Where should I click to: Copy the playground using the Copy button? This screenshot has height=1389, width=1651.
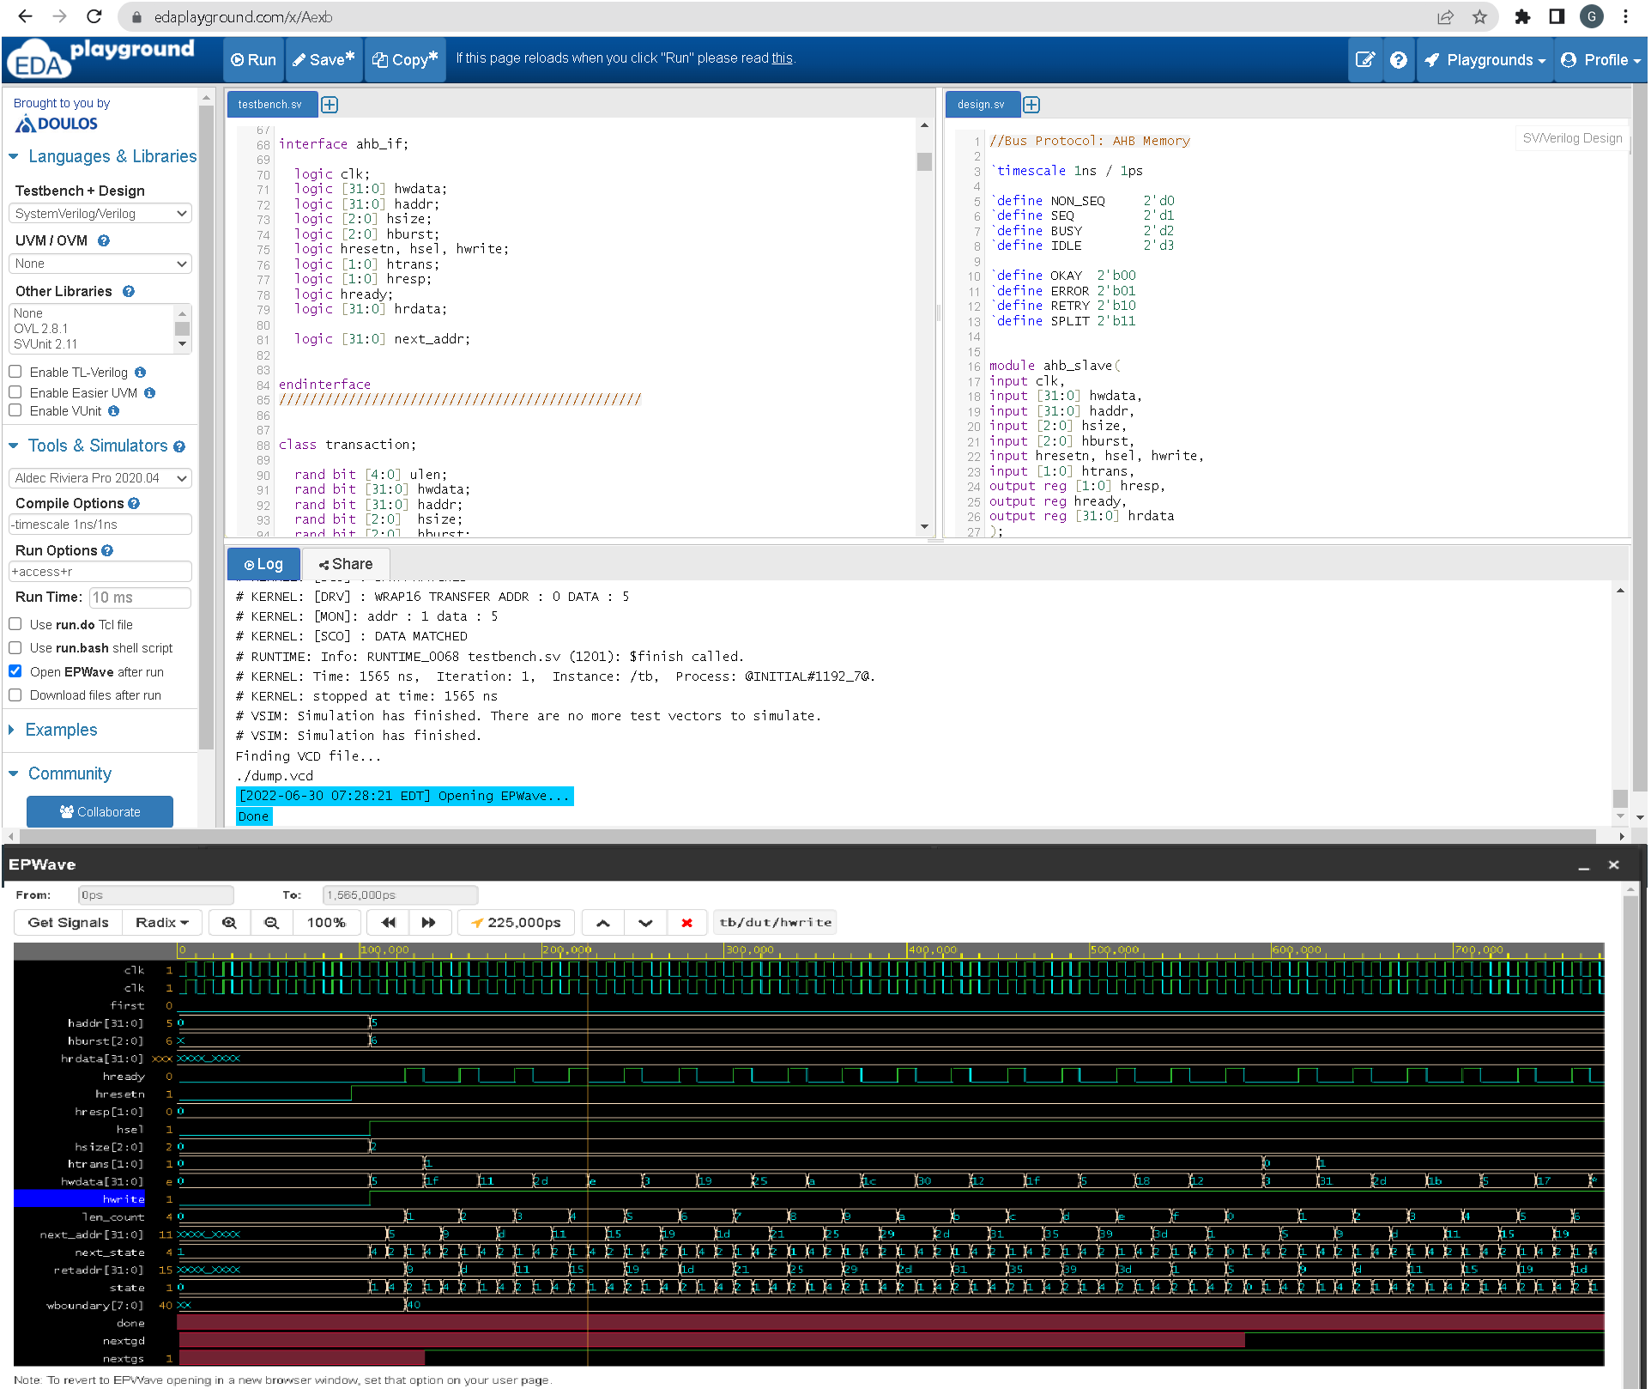pyautogui.click(x=404, y=59)
